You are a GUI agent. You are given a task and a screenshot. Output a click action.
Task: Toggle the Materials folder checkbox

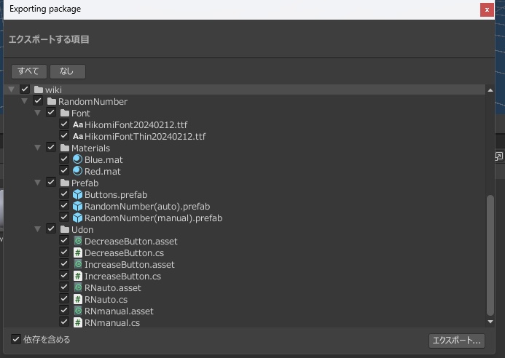pyautogui.click(x=51, y=147)
